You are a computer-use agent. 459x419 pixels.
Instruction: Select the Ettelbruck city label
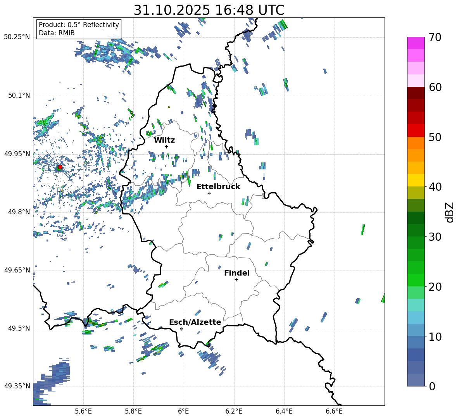tap(218, 186)
